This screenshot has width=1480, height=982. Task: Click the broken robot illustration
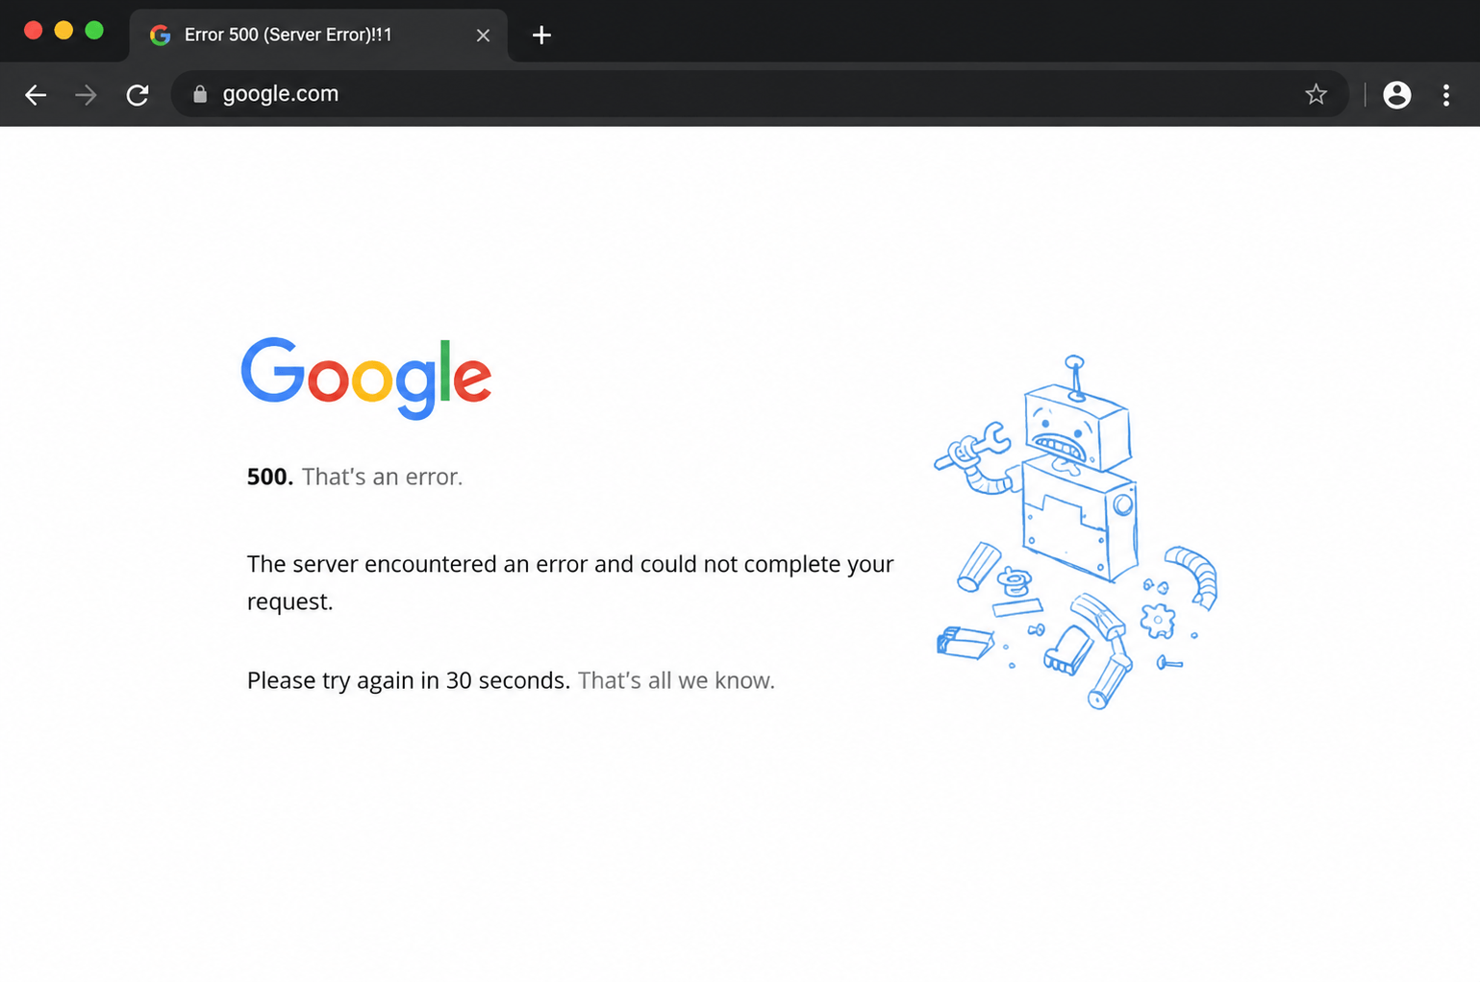1075,531
